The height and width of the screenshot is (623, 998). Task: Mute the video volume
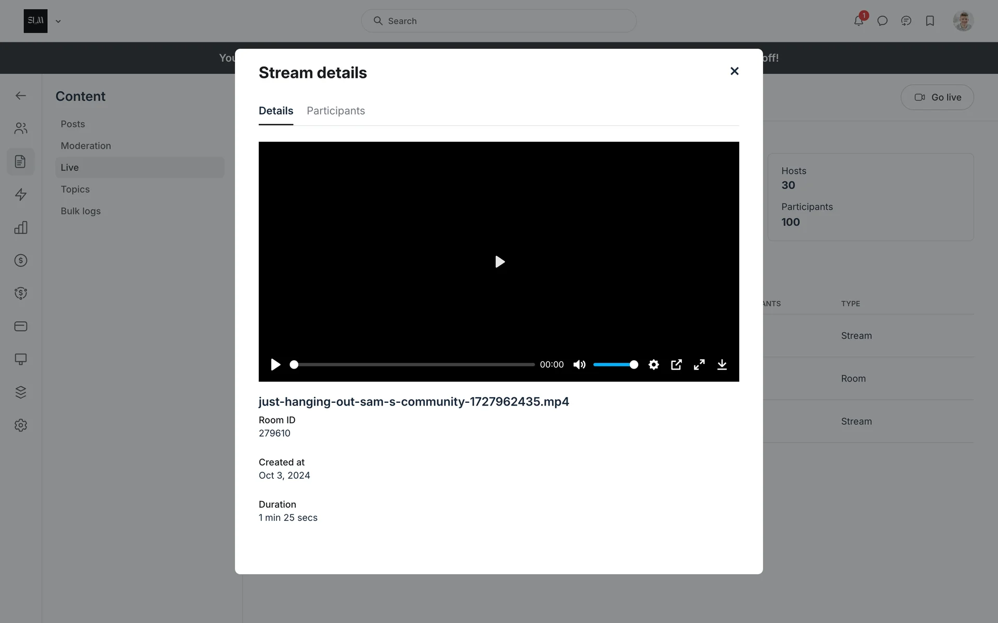point(579,364)
